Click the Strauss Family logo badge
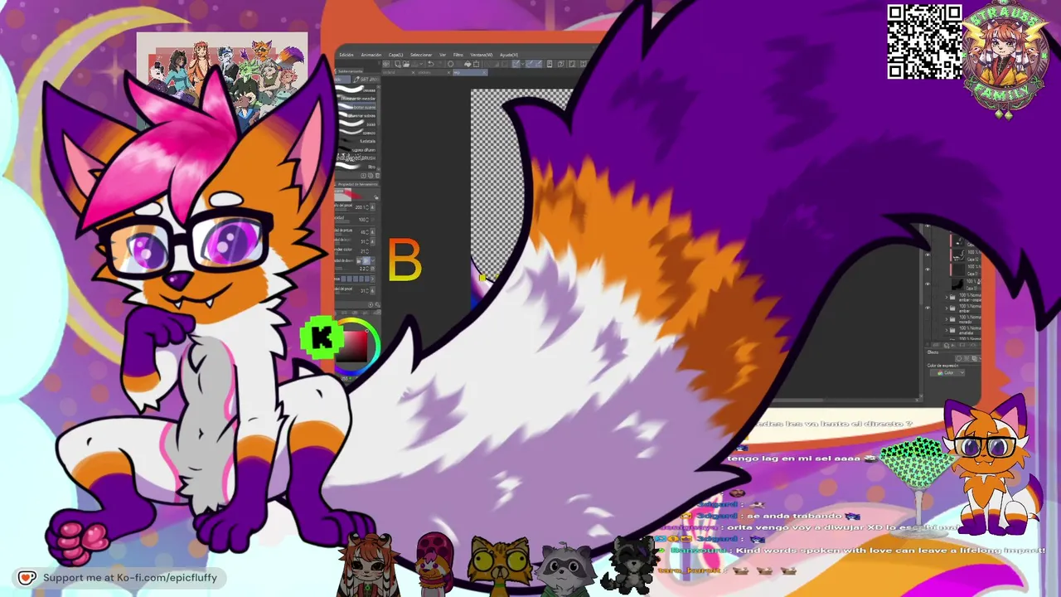The height and width of the screenshot is (597, 1061). (x=1005, y=60)
